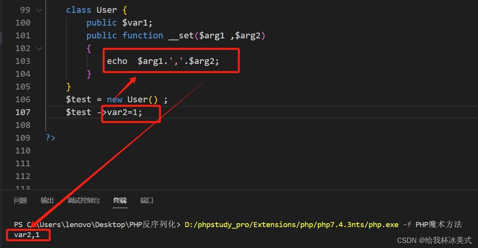Click line number 99 in the gutter
Image resolution: width=478 pixels, height=248 pixels.
click(25, 10)
